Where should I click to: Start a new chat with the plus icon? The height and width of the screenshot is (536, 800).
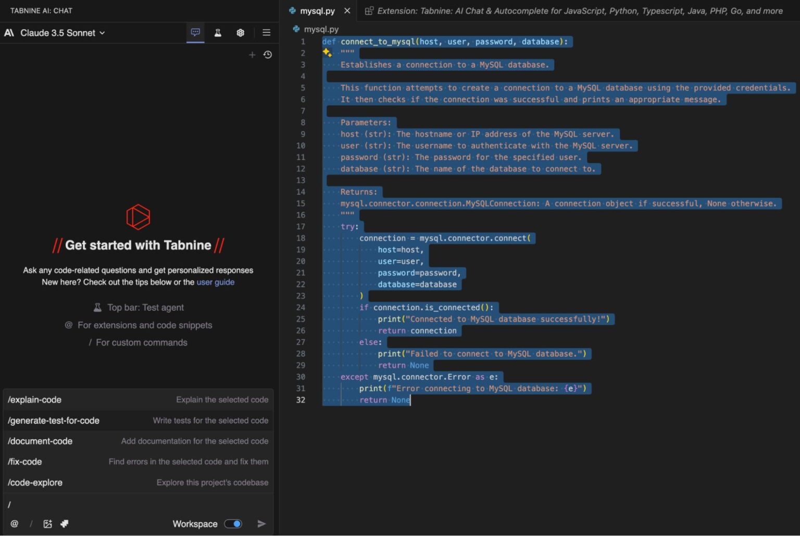pos(252,54)
